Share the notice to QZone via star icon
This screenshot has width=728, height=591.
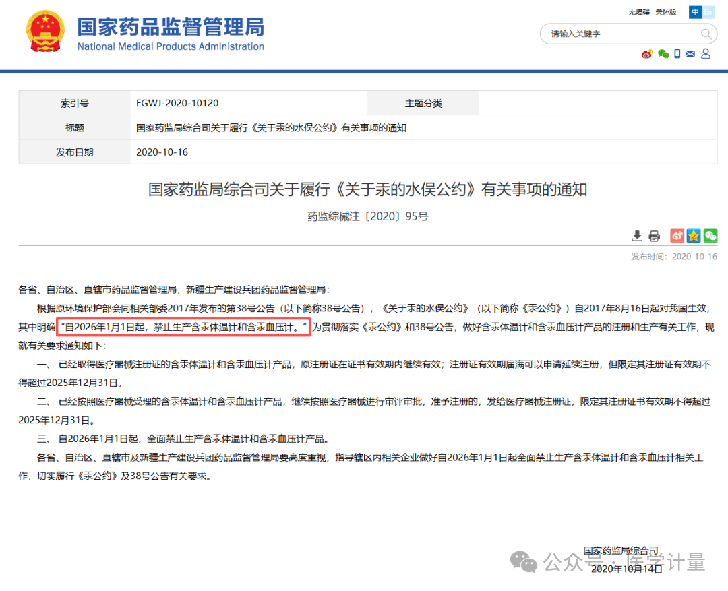[693, 236]
